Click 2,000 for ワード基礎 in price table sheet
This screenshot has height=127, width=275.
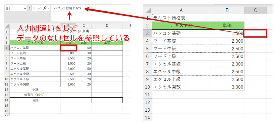tap(227, 41)
